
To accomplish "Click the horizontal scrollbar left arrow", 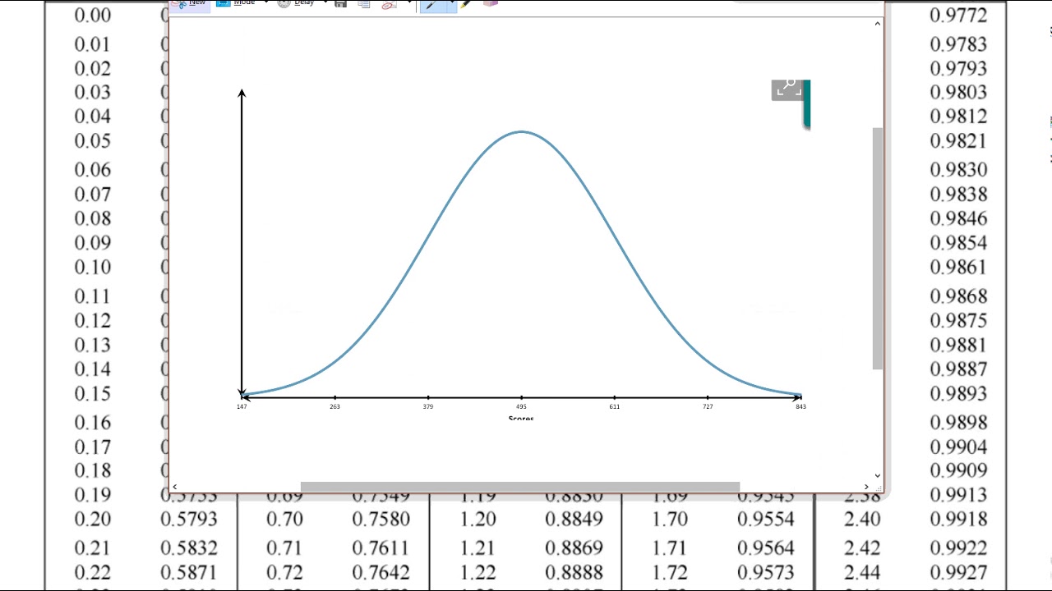I will 174,487.
